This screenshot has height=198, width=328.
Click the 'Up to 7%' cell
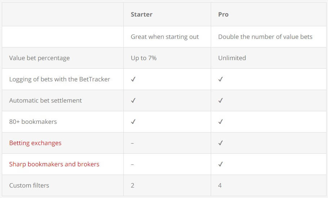144,58
